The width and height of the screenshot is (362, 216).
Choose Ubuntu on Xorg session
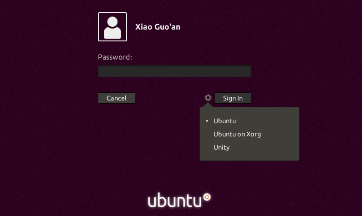click(x=237, y=134)
